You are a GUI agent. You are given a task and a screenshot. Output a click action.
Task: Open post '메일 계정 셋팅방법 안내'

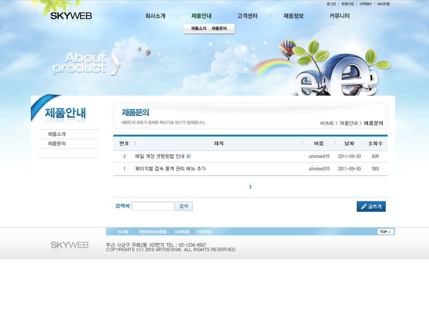[160, 156]
